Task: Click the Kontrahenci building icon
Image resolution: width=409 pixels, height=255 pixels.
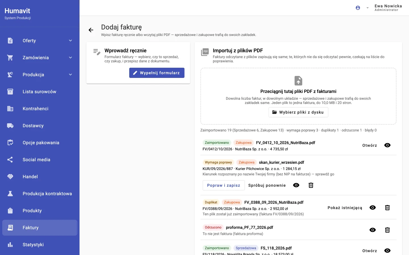Action: (10, 109)
